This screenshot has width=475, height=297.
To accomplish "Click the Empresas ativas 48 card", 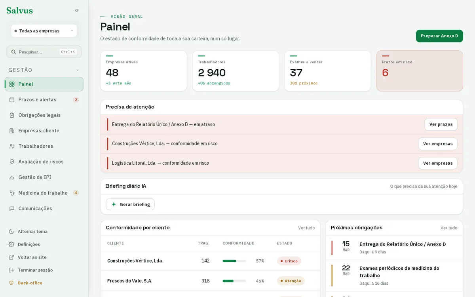I will [144, 71].
